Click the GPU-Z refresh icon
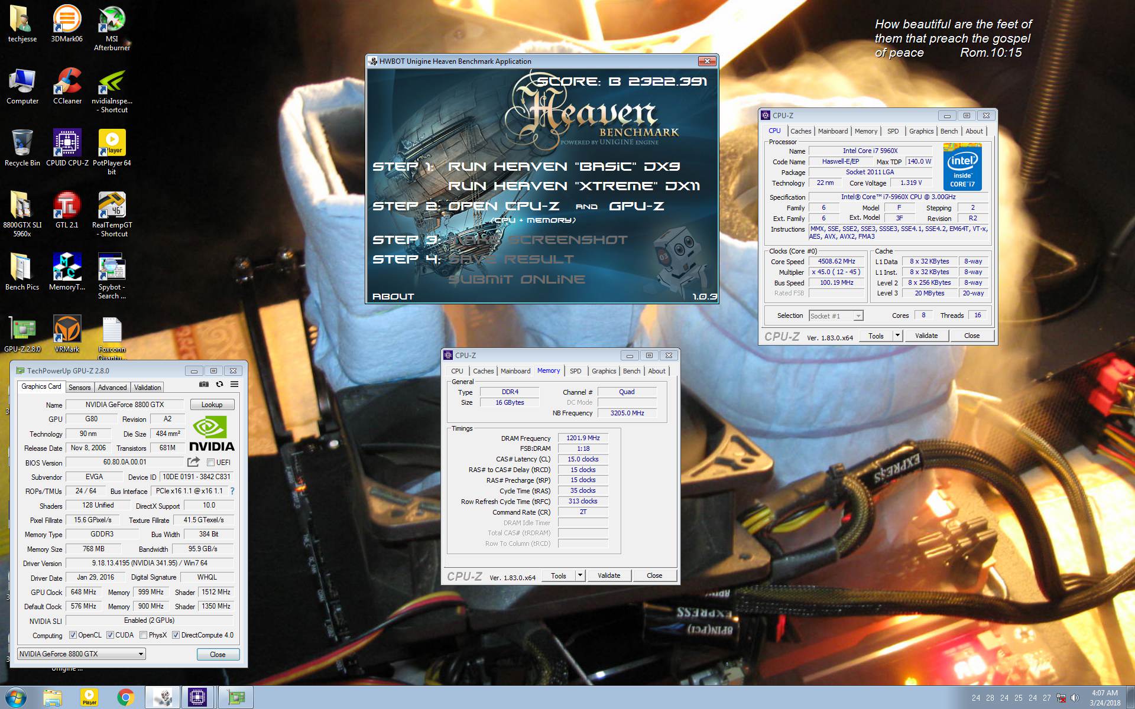This screenshot has height=709, width=1135. [219, 384]
